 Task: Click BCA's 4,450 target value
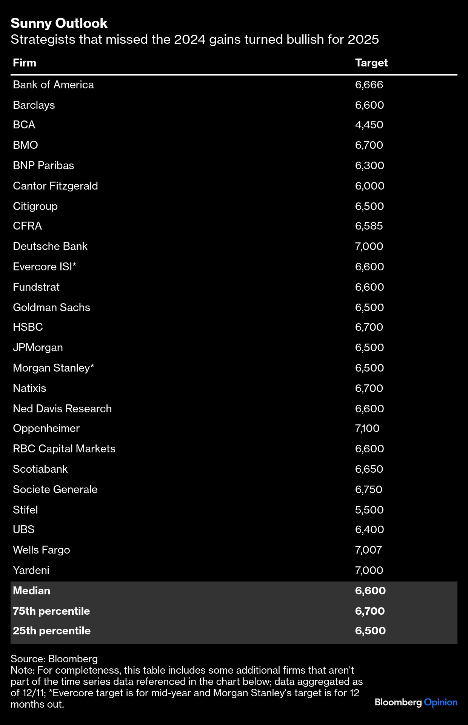point(369,125)
